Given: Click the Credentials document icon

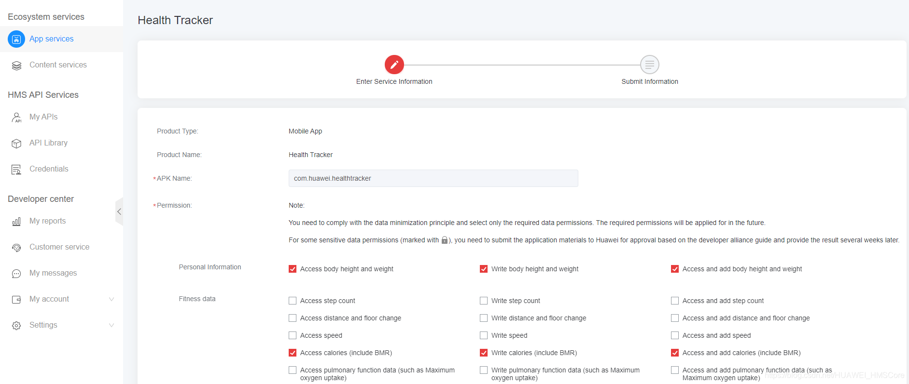Looking at the screenshot, I should (x=16, y=170).
